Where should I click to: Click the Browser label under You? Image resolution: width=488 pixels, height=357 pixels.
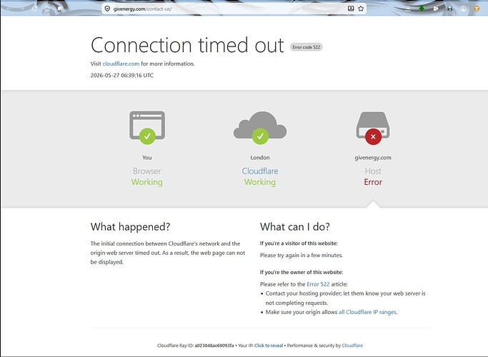147,171
